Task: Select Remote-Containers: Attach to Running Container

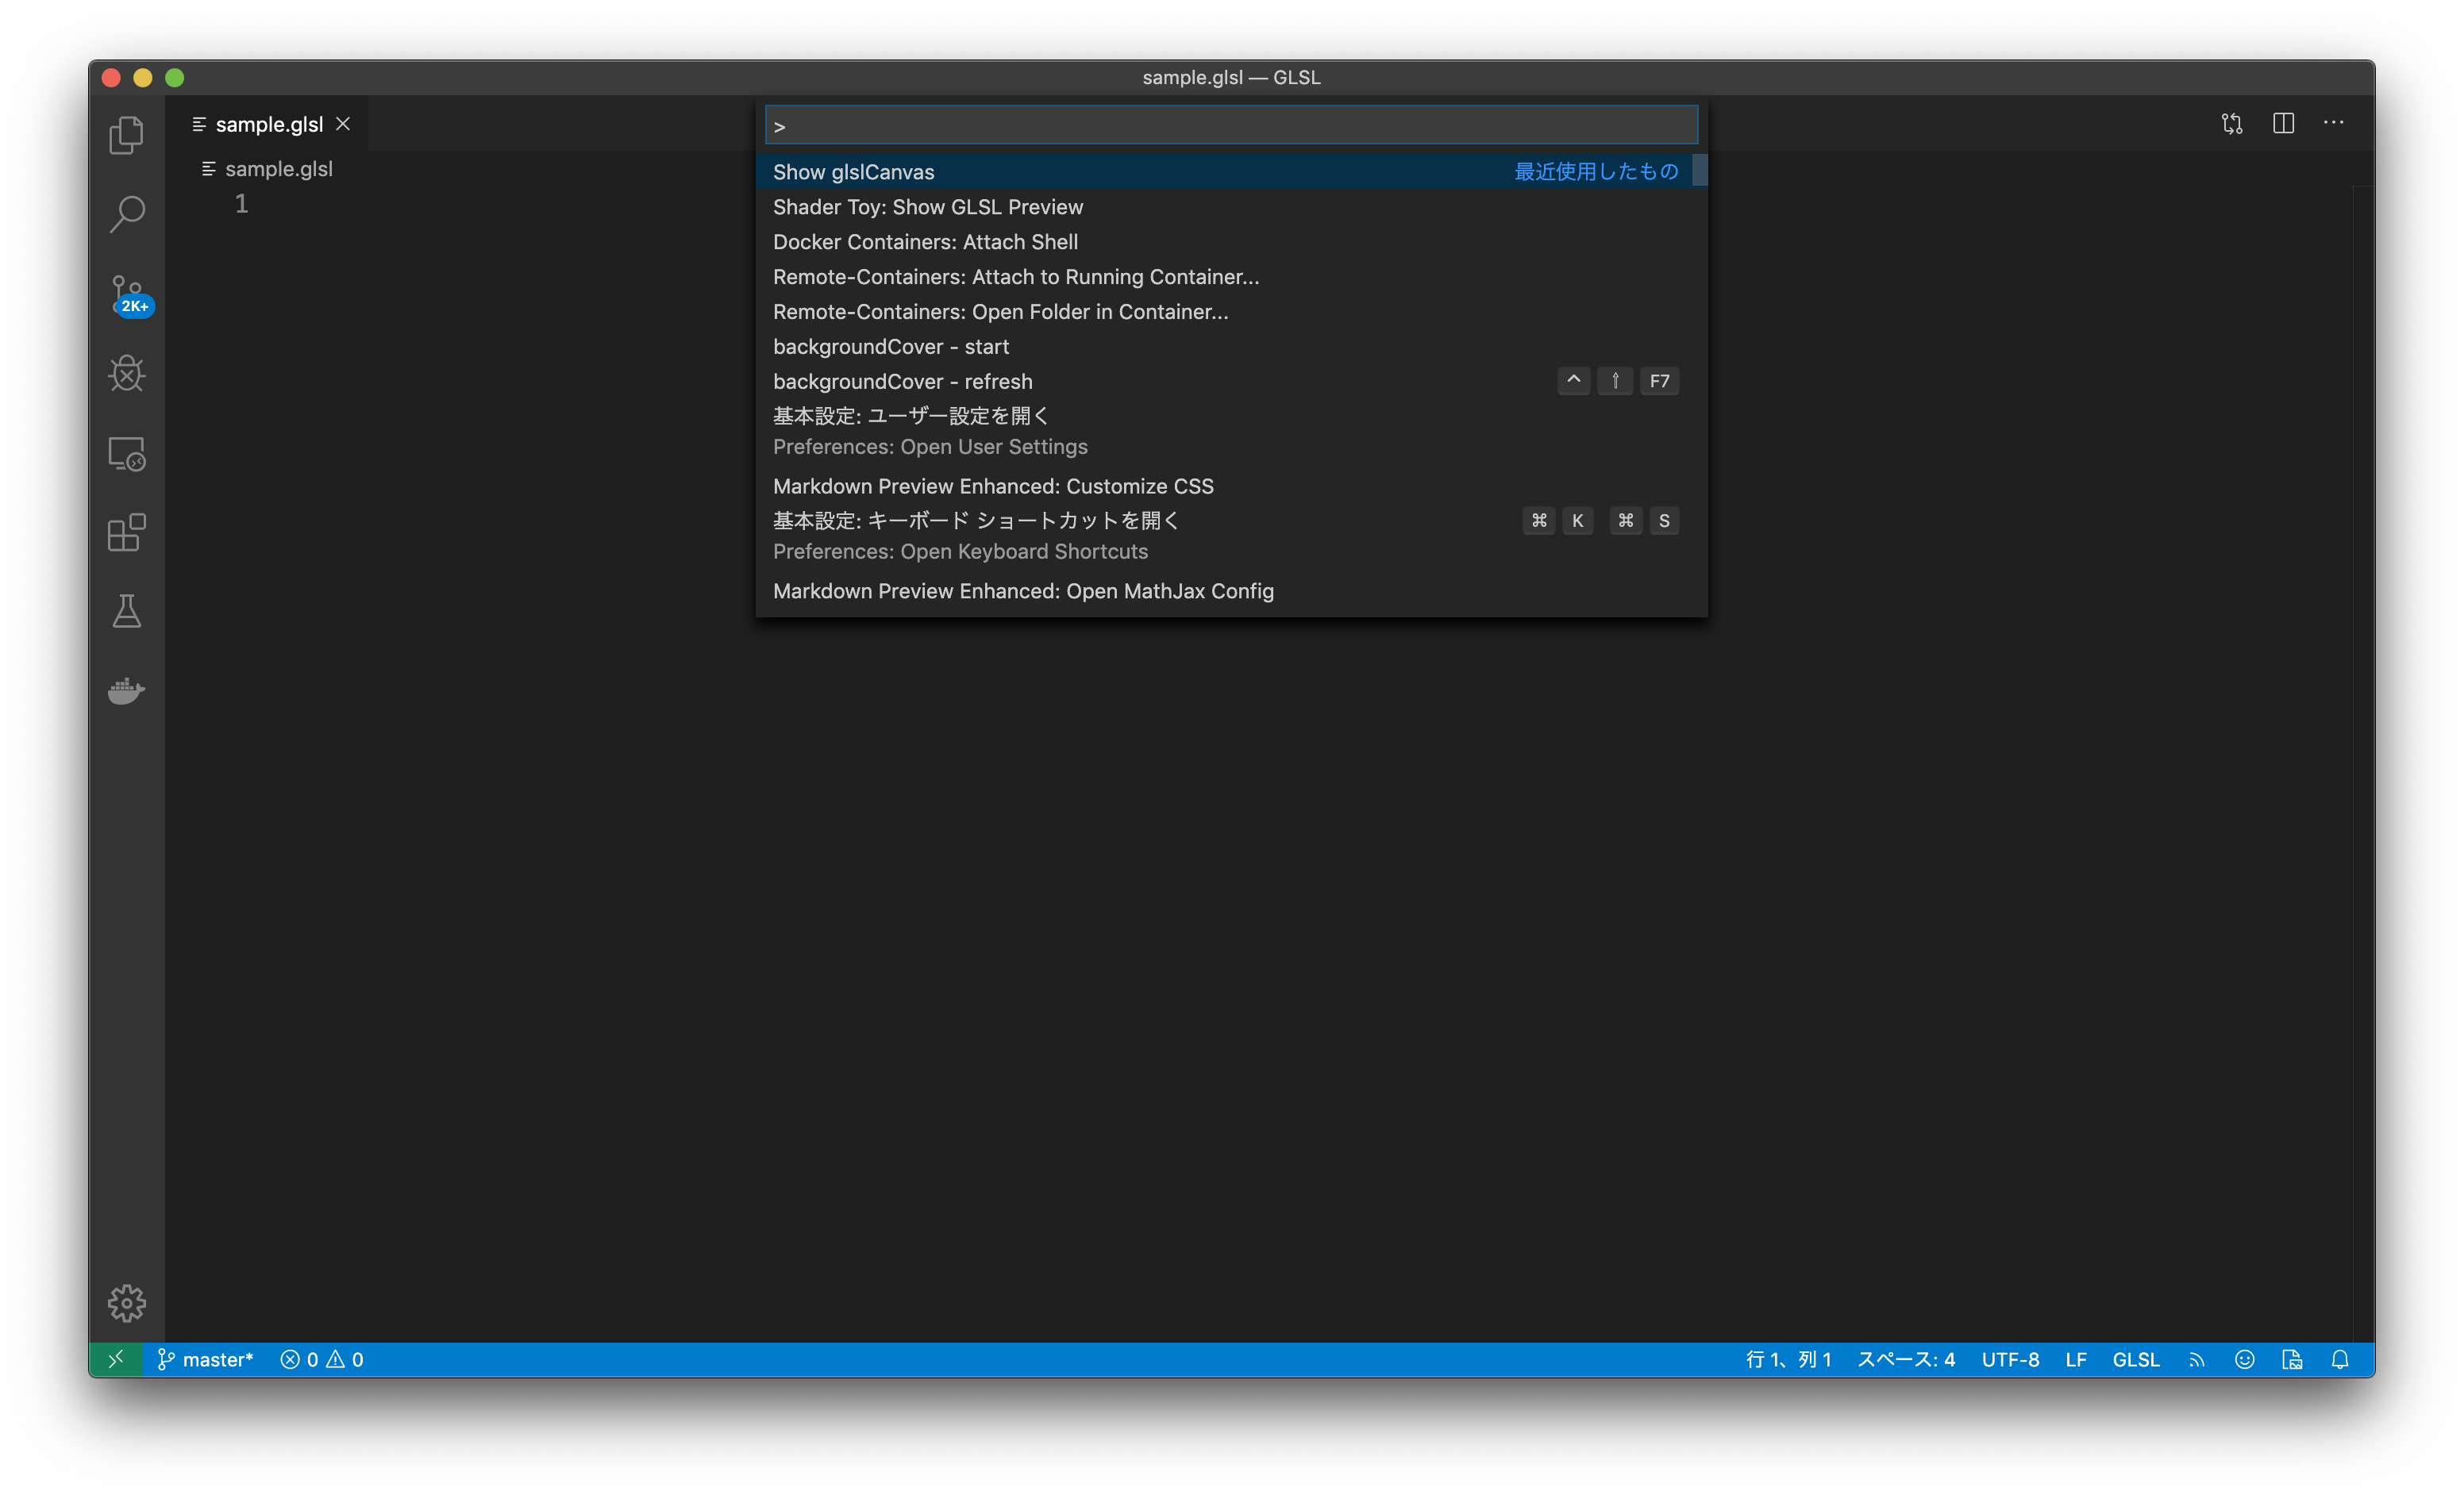Action: click(1231, 277)
